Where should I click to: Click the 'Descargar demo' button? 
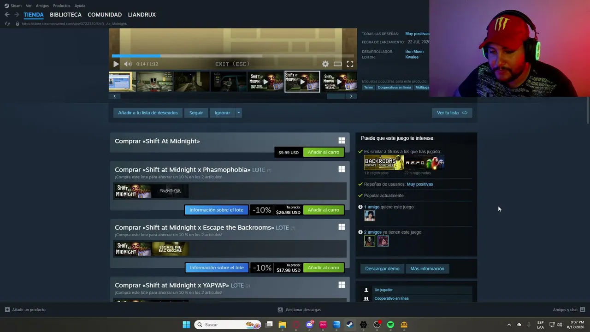pos(382,268)
